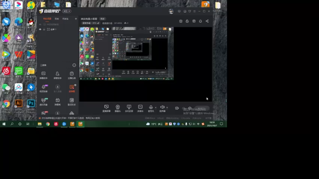Open the microphone tool with the purple badge
The width and height of the screenshot is (319, 179).
(x=43, y=88)
